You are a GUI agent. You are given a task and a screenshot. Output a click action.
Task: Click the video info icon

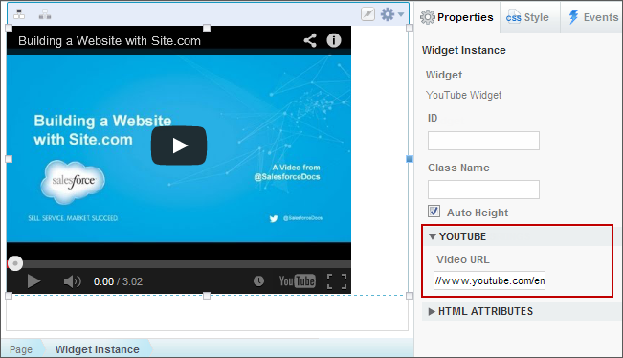pyautogui.click(x=334, y=40)
